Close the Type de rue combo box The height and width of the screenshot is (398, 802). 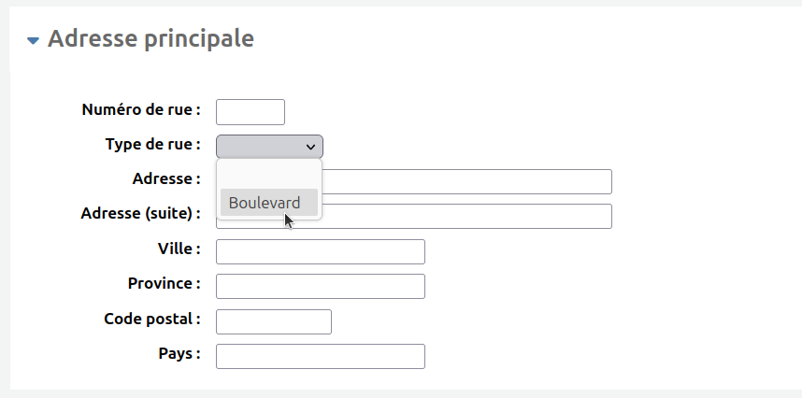tap(269, 147)
